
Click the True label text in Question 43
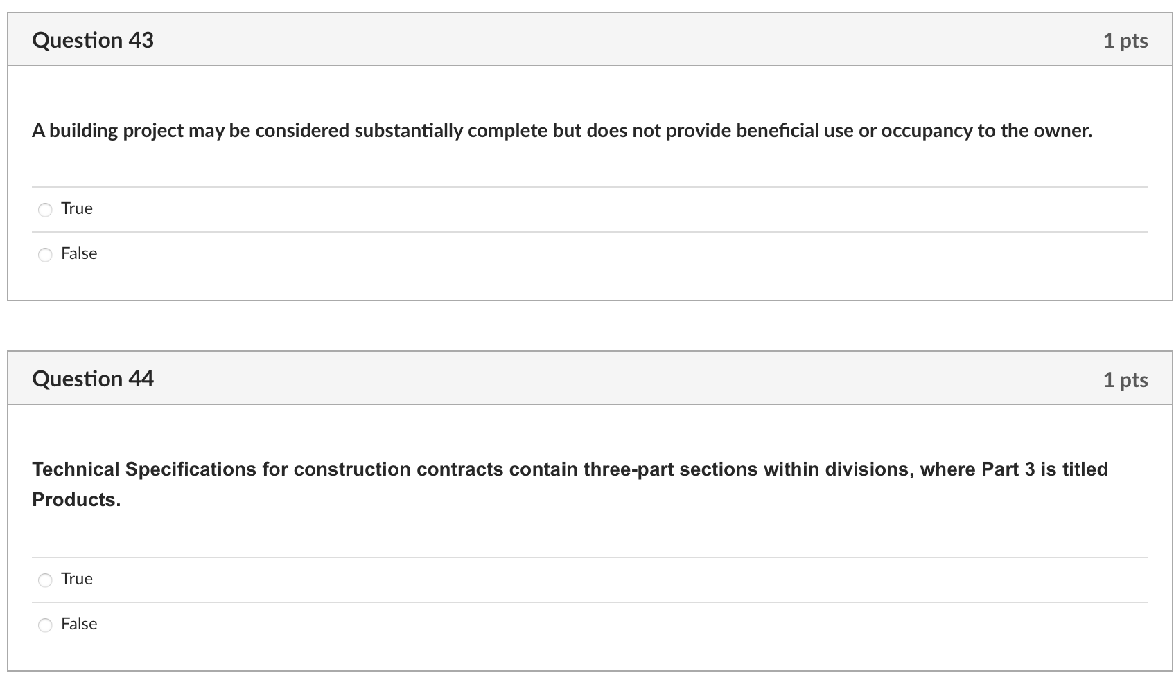coord(76,208)
